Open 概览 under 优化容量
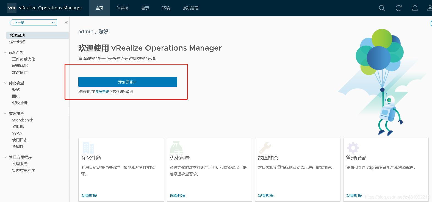The image size is (432, 202). coord(16,90)
